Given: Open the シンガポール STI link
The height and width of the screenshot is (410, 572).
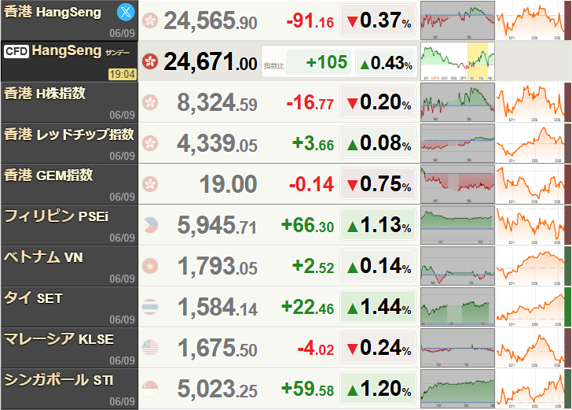Looking at the screenshot, I should (x=59, y=380).
